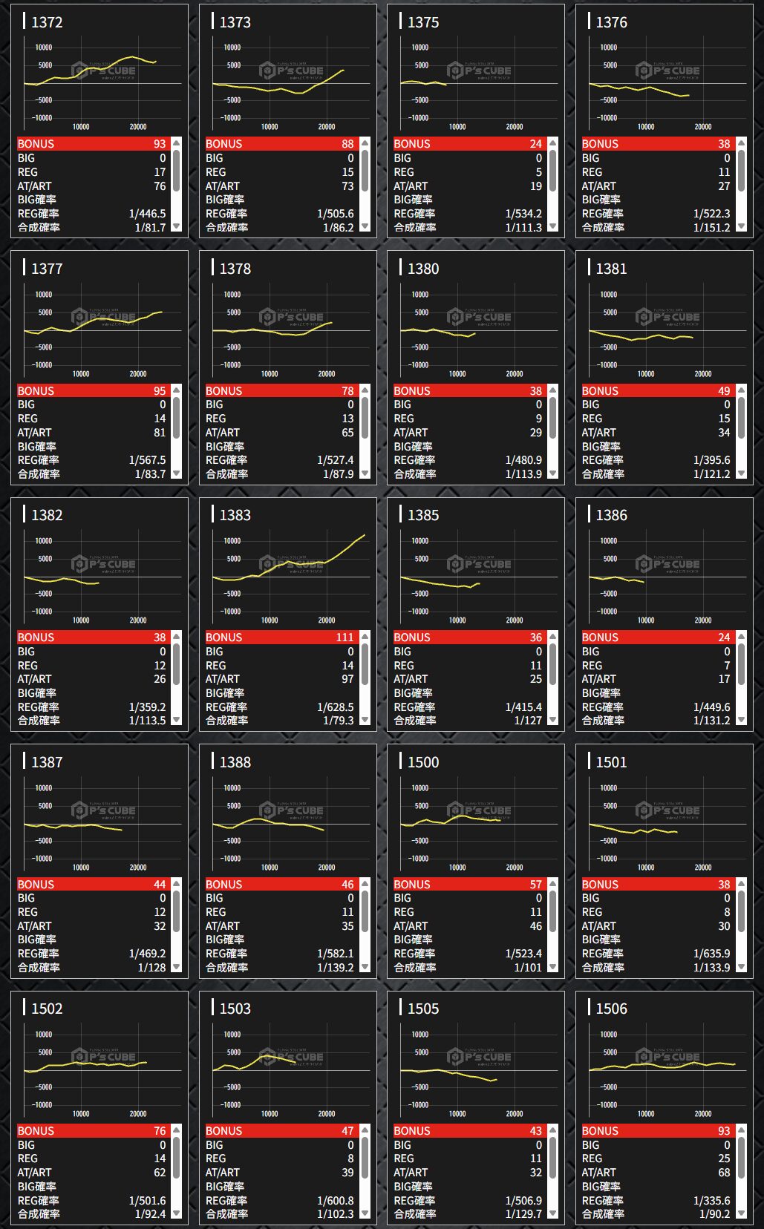Viewport: 764px width, 1229px height.
Task: Select machine number 1378 title
Action: [235, 269]
